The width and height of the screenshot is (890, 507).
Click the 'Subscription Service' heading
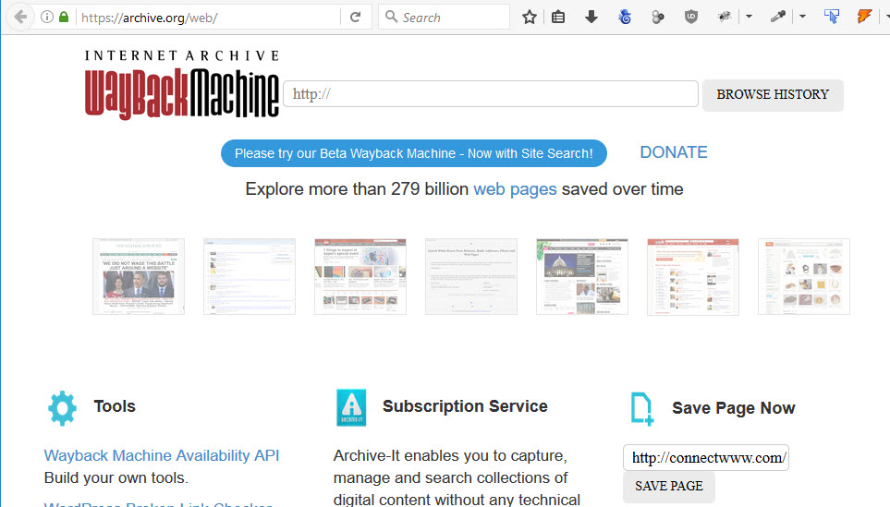click(x=465, y=406)
